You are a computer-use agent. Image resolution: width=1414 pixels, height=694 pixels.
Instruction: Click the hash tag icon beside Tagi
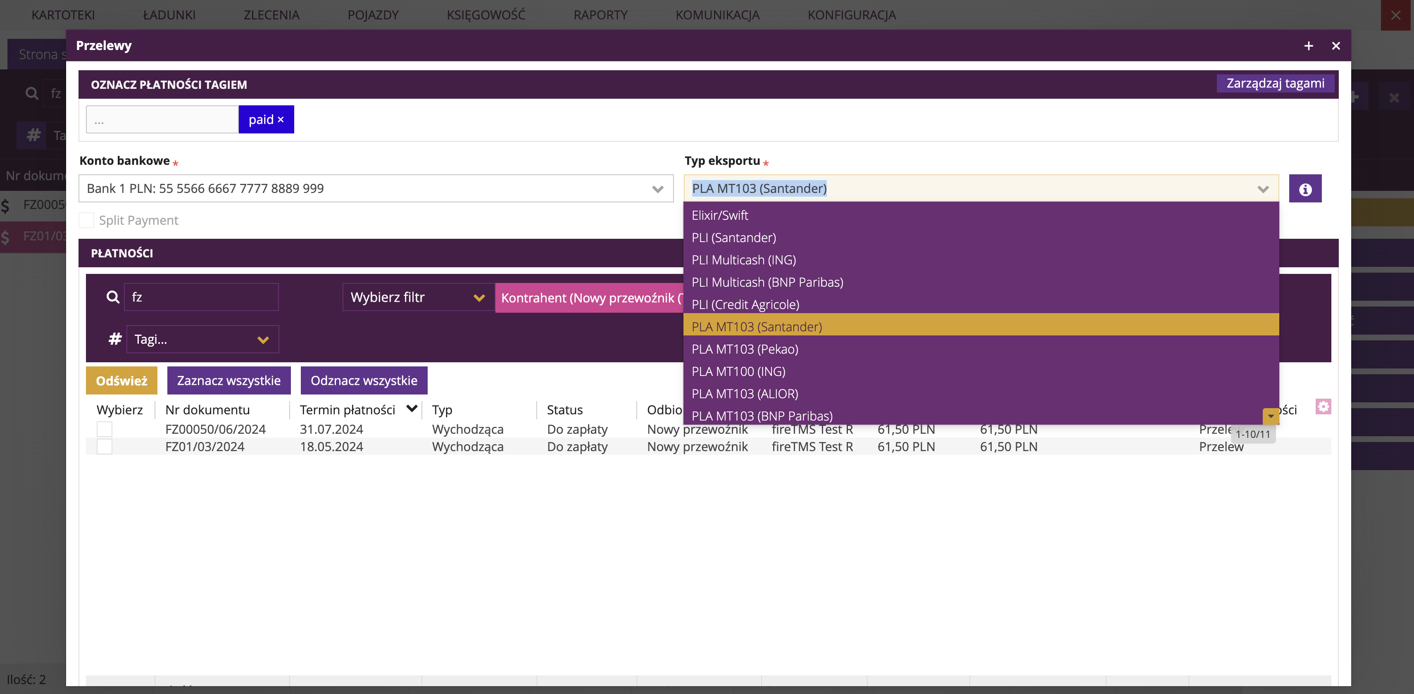tap(115, 339)
